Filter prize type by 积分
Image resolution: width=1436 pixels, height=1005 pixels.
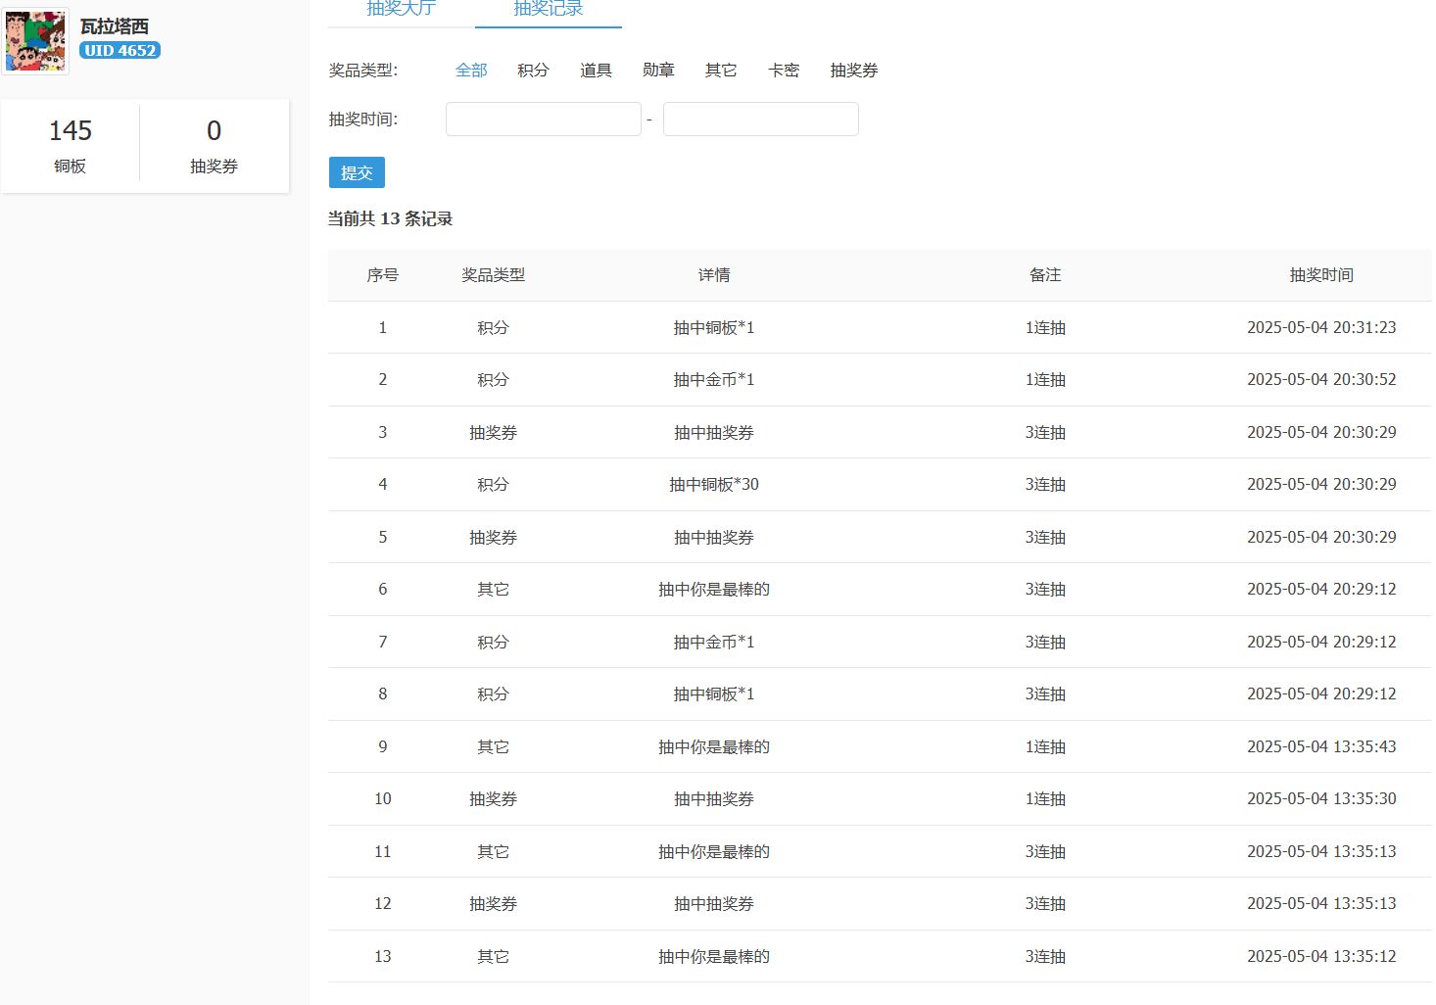point(533,71)
